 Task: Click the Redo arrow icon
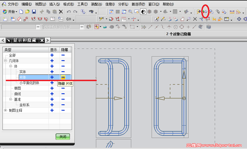pyautogui.click(x=75, y=12)
